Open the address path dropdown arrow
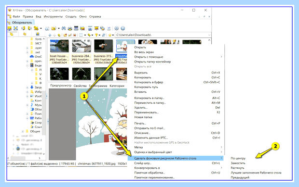The image size is (299, 187). coord(209,35)
